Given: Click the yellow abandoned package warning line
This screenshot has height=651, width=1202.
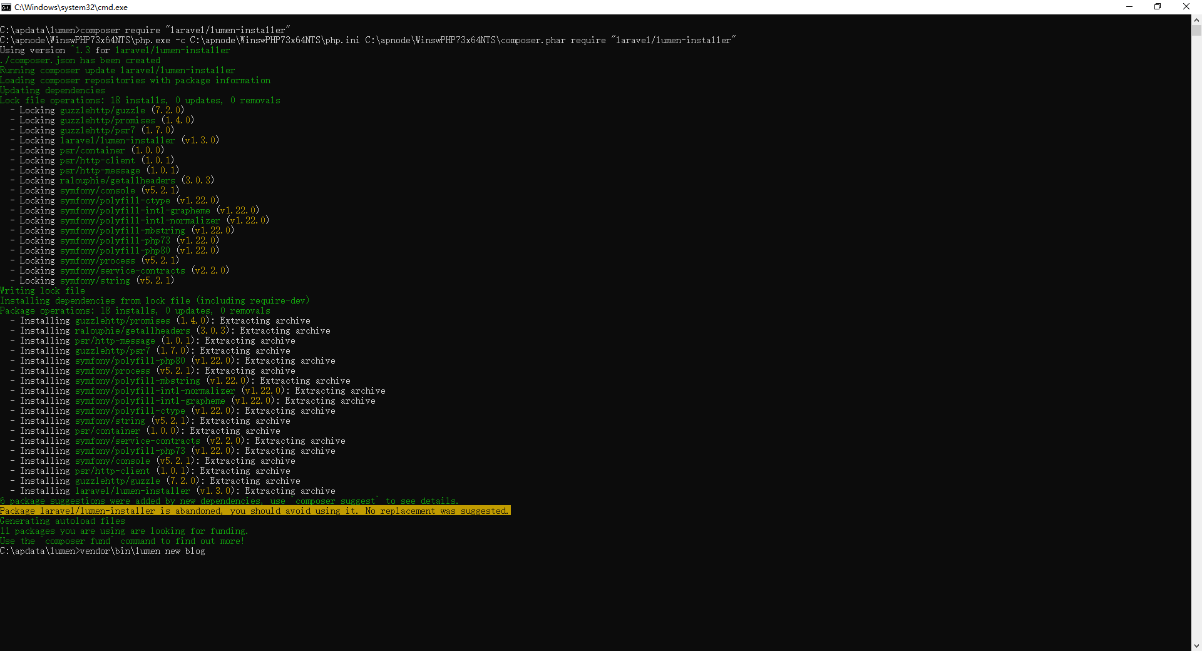Looking at the screenshot, I should pos(255,511).
